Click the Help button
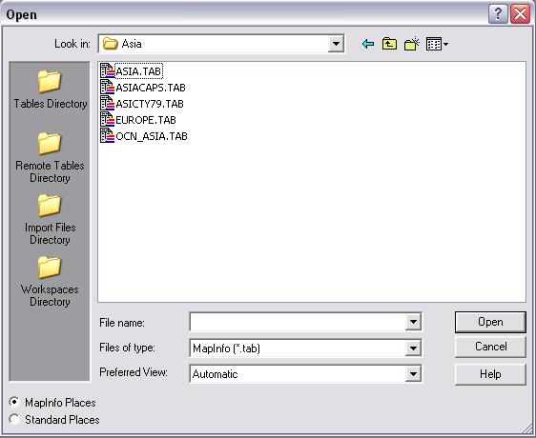 point(490,374)
